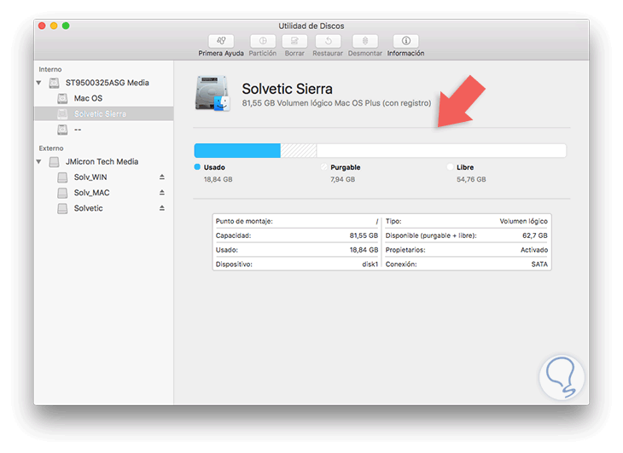
Task: Unmount with the Desmontar button
Action: click(x=365, y=41)
